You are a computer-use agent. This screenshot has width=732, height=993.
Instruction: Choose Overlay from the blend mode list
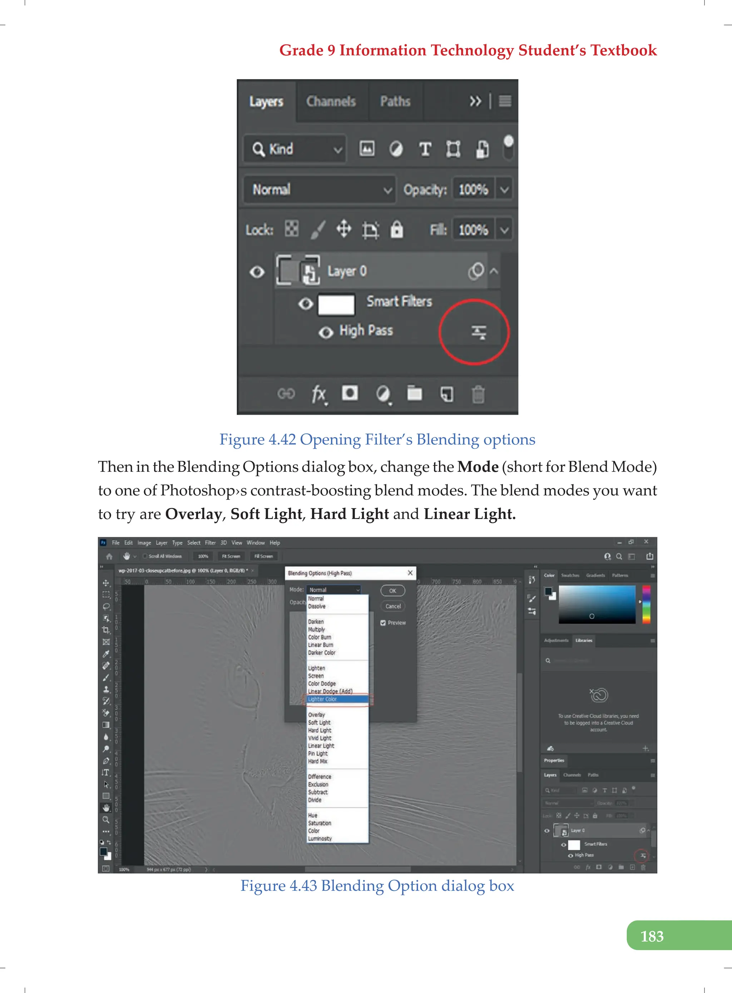(338, 715)
